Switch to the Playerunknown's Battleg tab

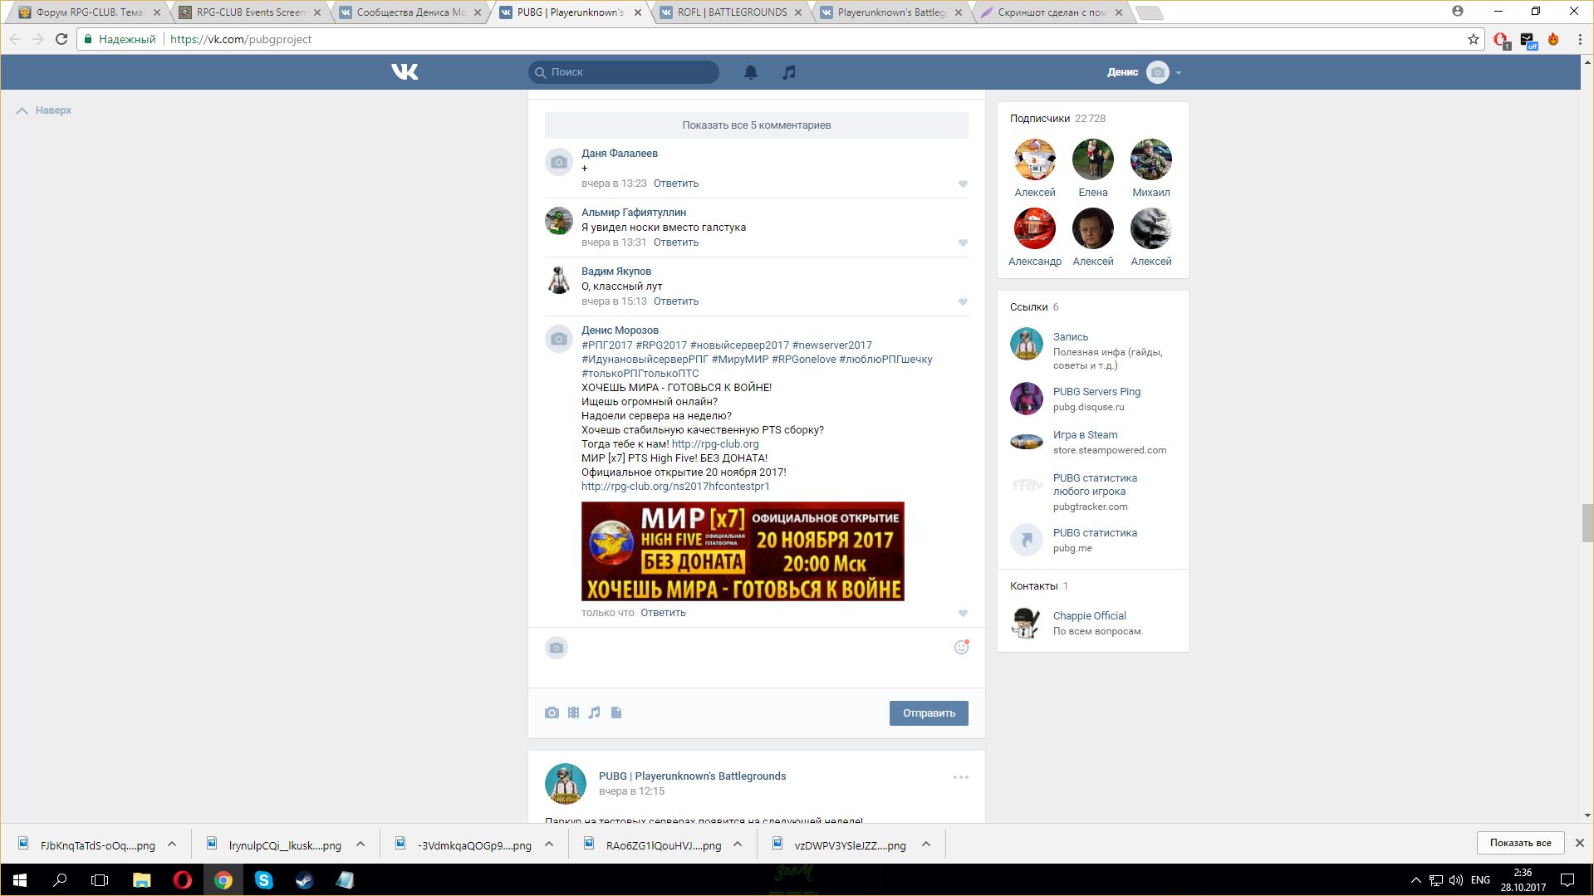(x=891, y=12)
